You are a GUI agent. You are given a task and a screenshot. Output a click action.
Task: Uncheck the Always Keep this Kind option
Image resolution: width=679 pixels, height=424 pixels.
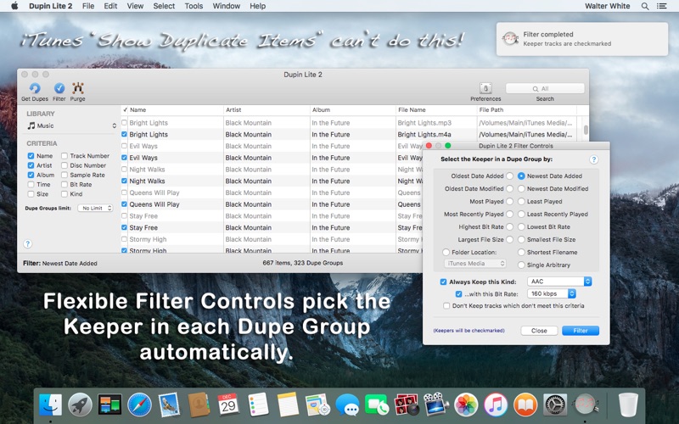443,282
